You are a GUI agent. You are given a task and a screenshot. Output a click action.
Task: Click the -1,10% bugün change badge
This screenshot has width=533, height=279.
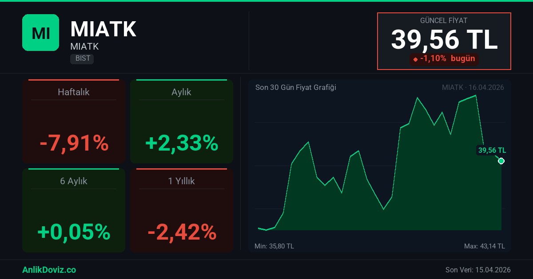point(444,58)
